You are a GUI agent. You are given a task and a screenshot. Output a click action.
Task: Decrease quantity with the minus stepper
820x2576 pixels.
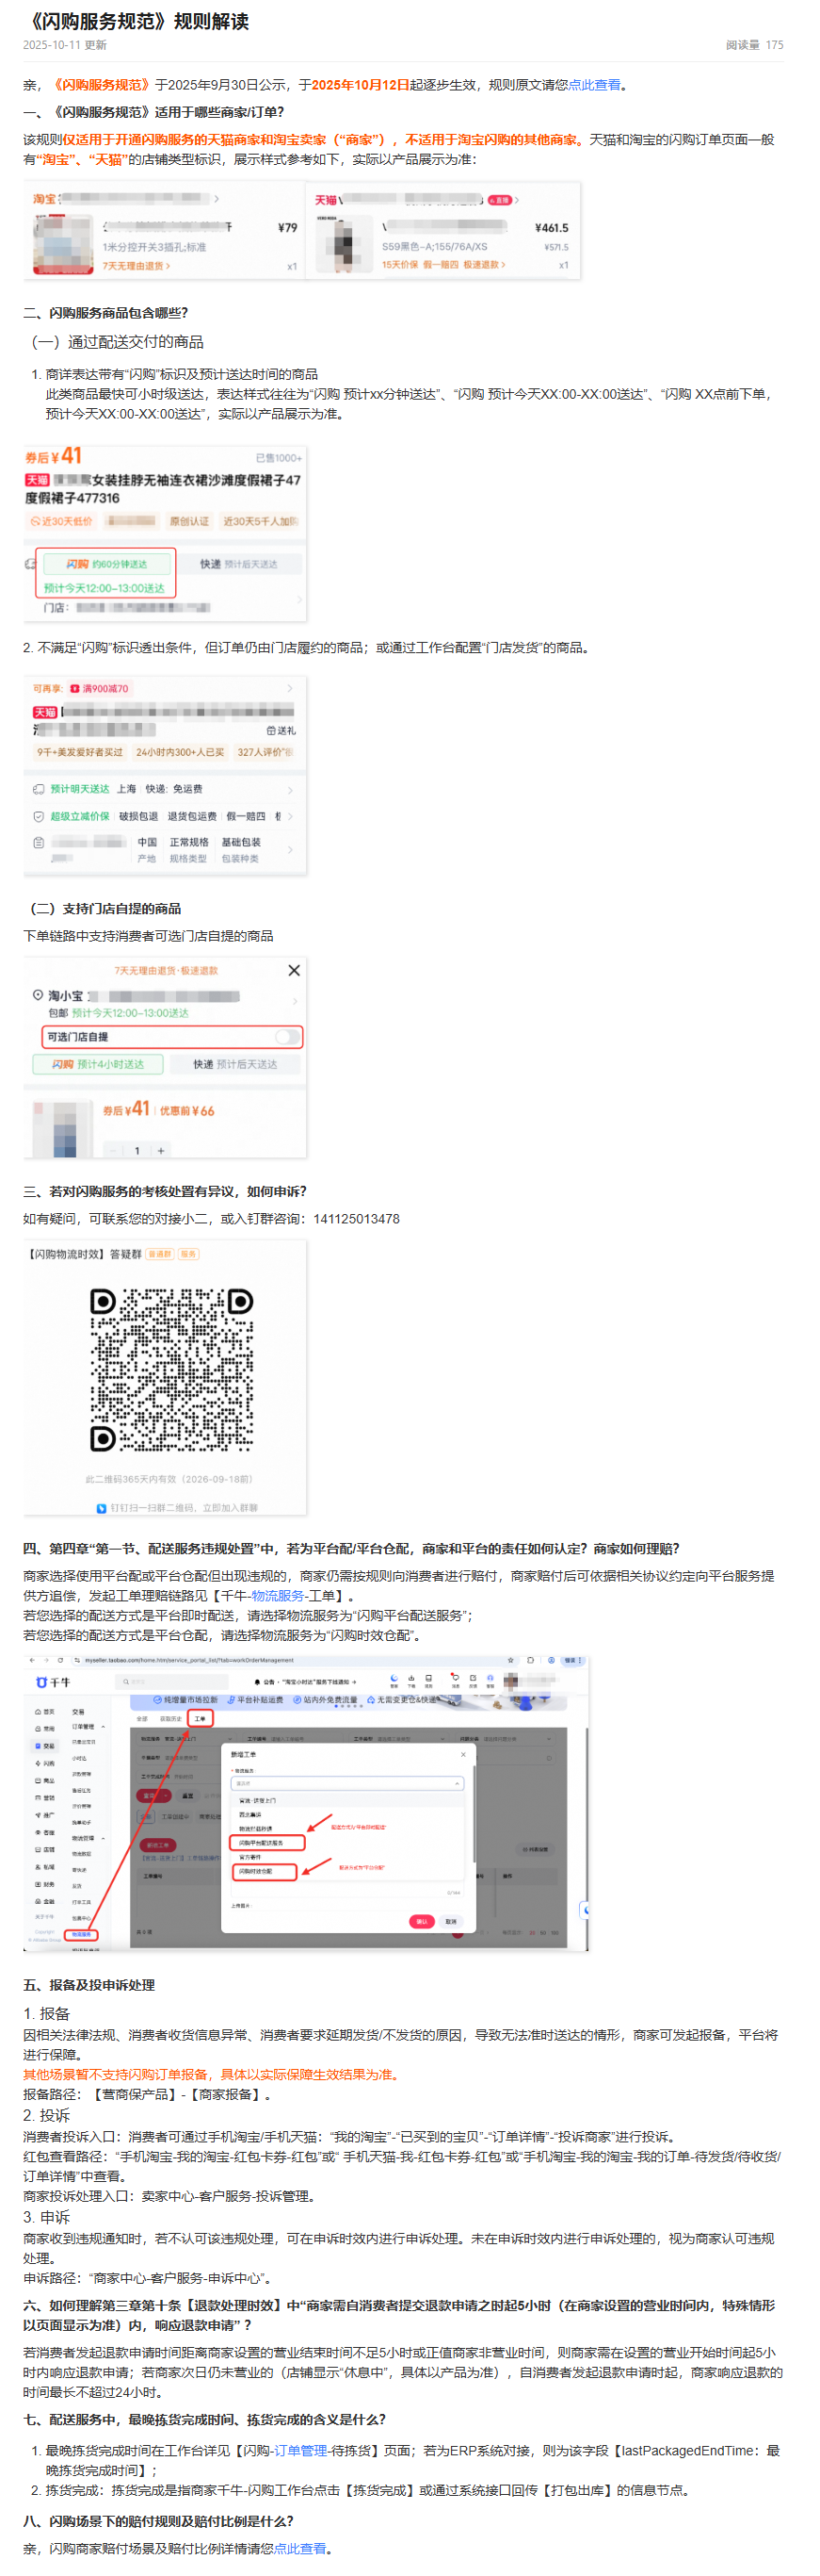[115, 1150]
